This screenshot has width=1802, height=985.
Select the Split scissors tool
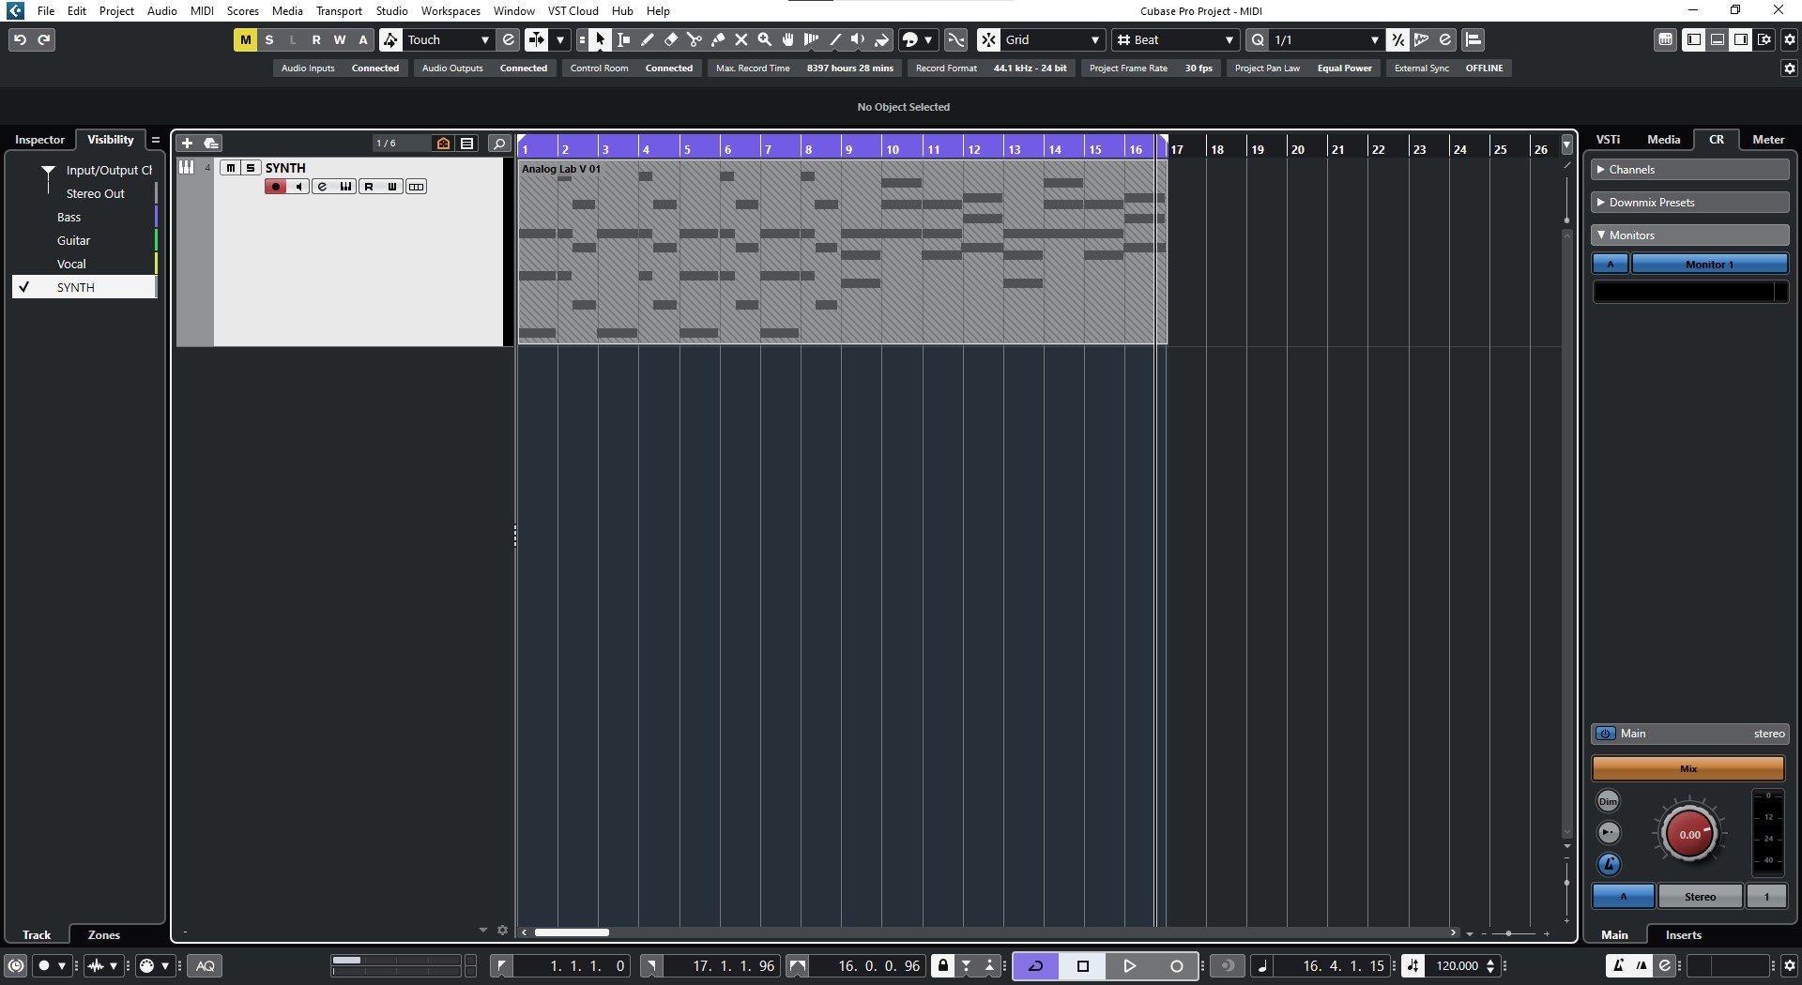click(695, 39)
